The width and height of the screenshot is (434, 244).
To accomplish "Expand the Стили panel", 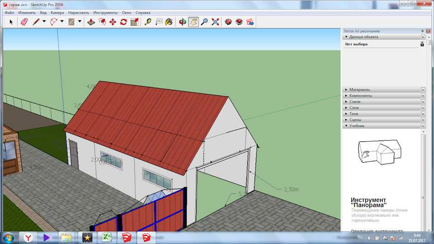I will (346, 102).
